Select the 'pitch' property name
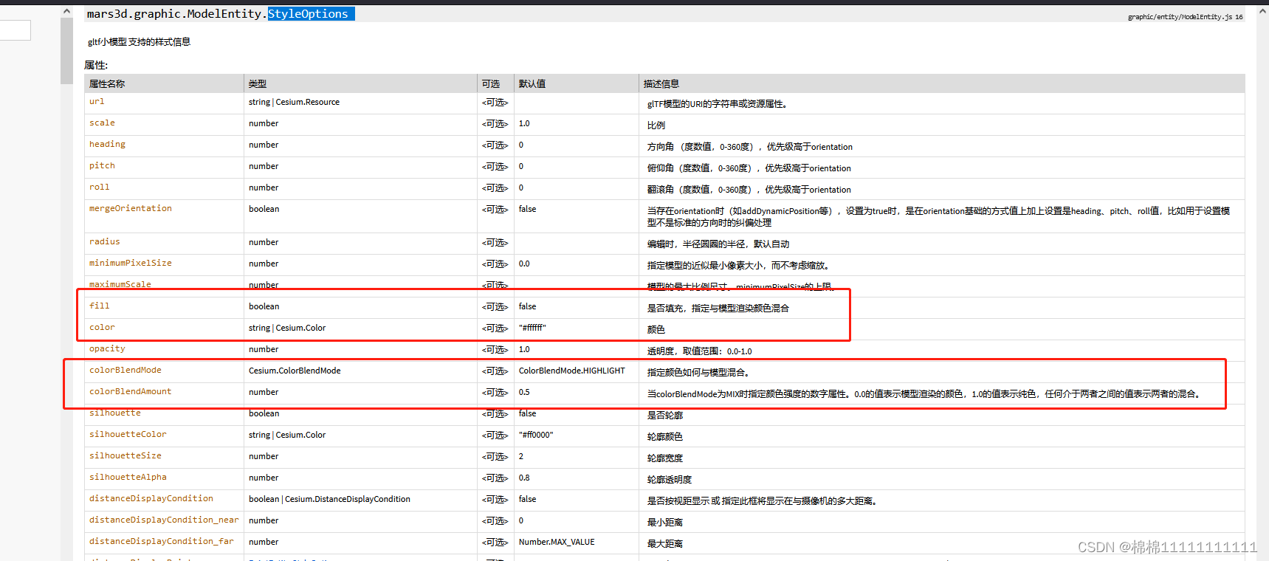 click(102, 166)
